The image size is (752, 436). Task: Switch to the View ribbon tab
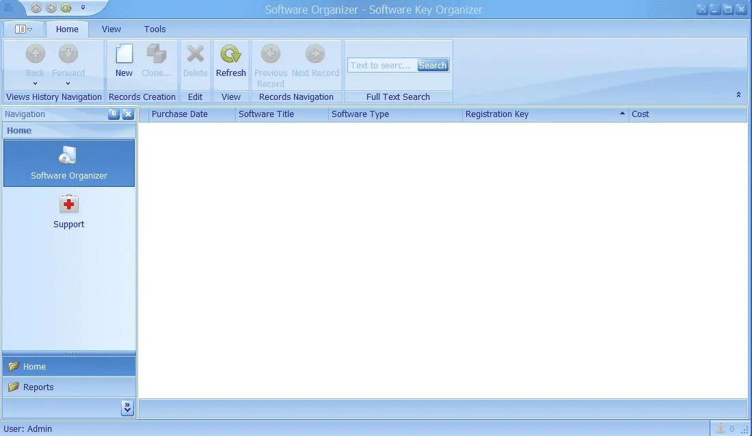click(x=111, y=29)
